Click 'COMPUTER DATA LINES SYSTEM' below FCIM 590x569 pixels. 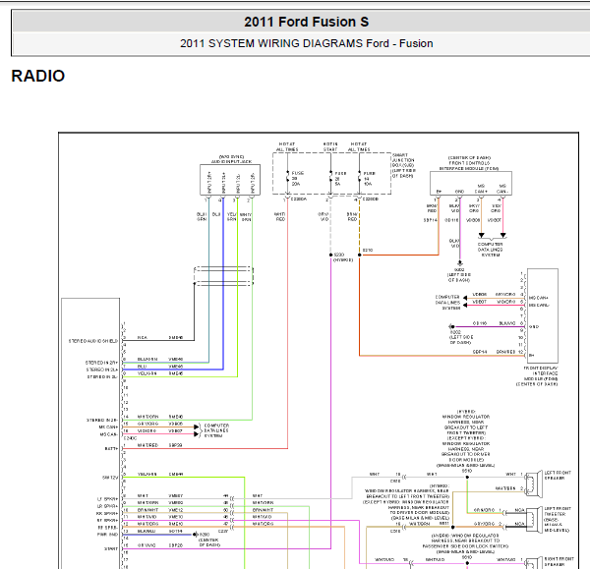coord(490,250)
